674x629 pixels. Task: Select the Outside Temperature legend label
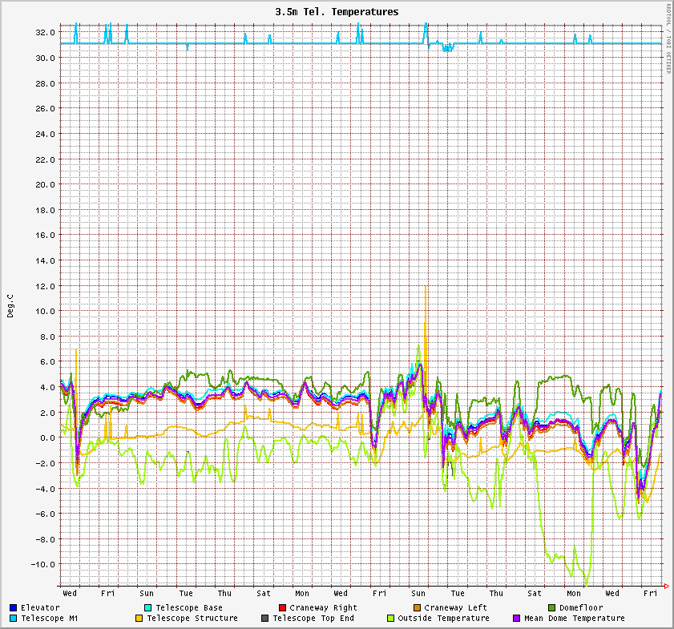tap(443, 619)
